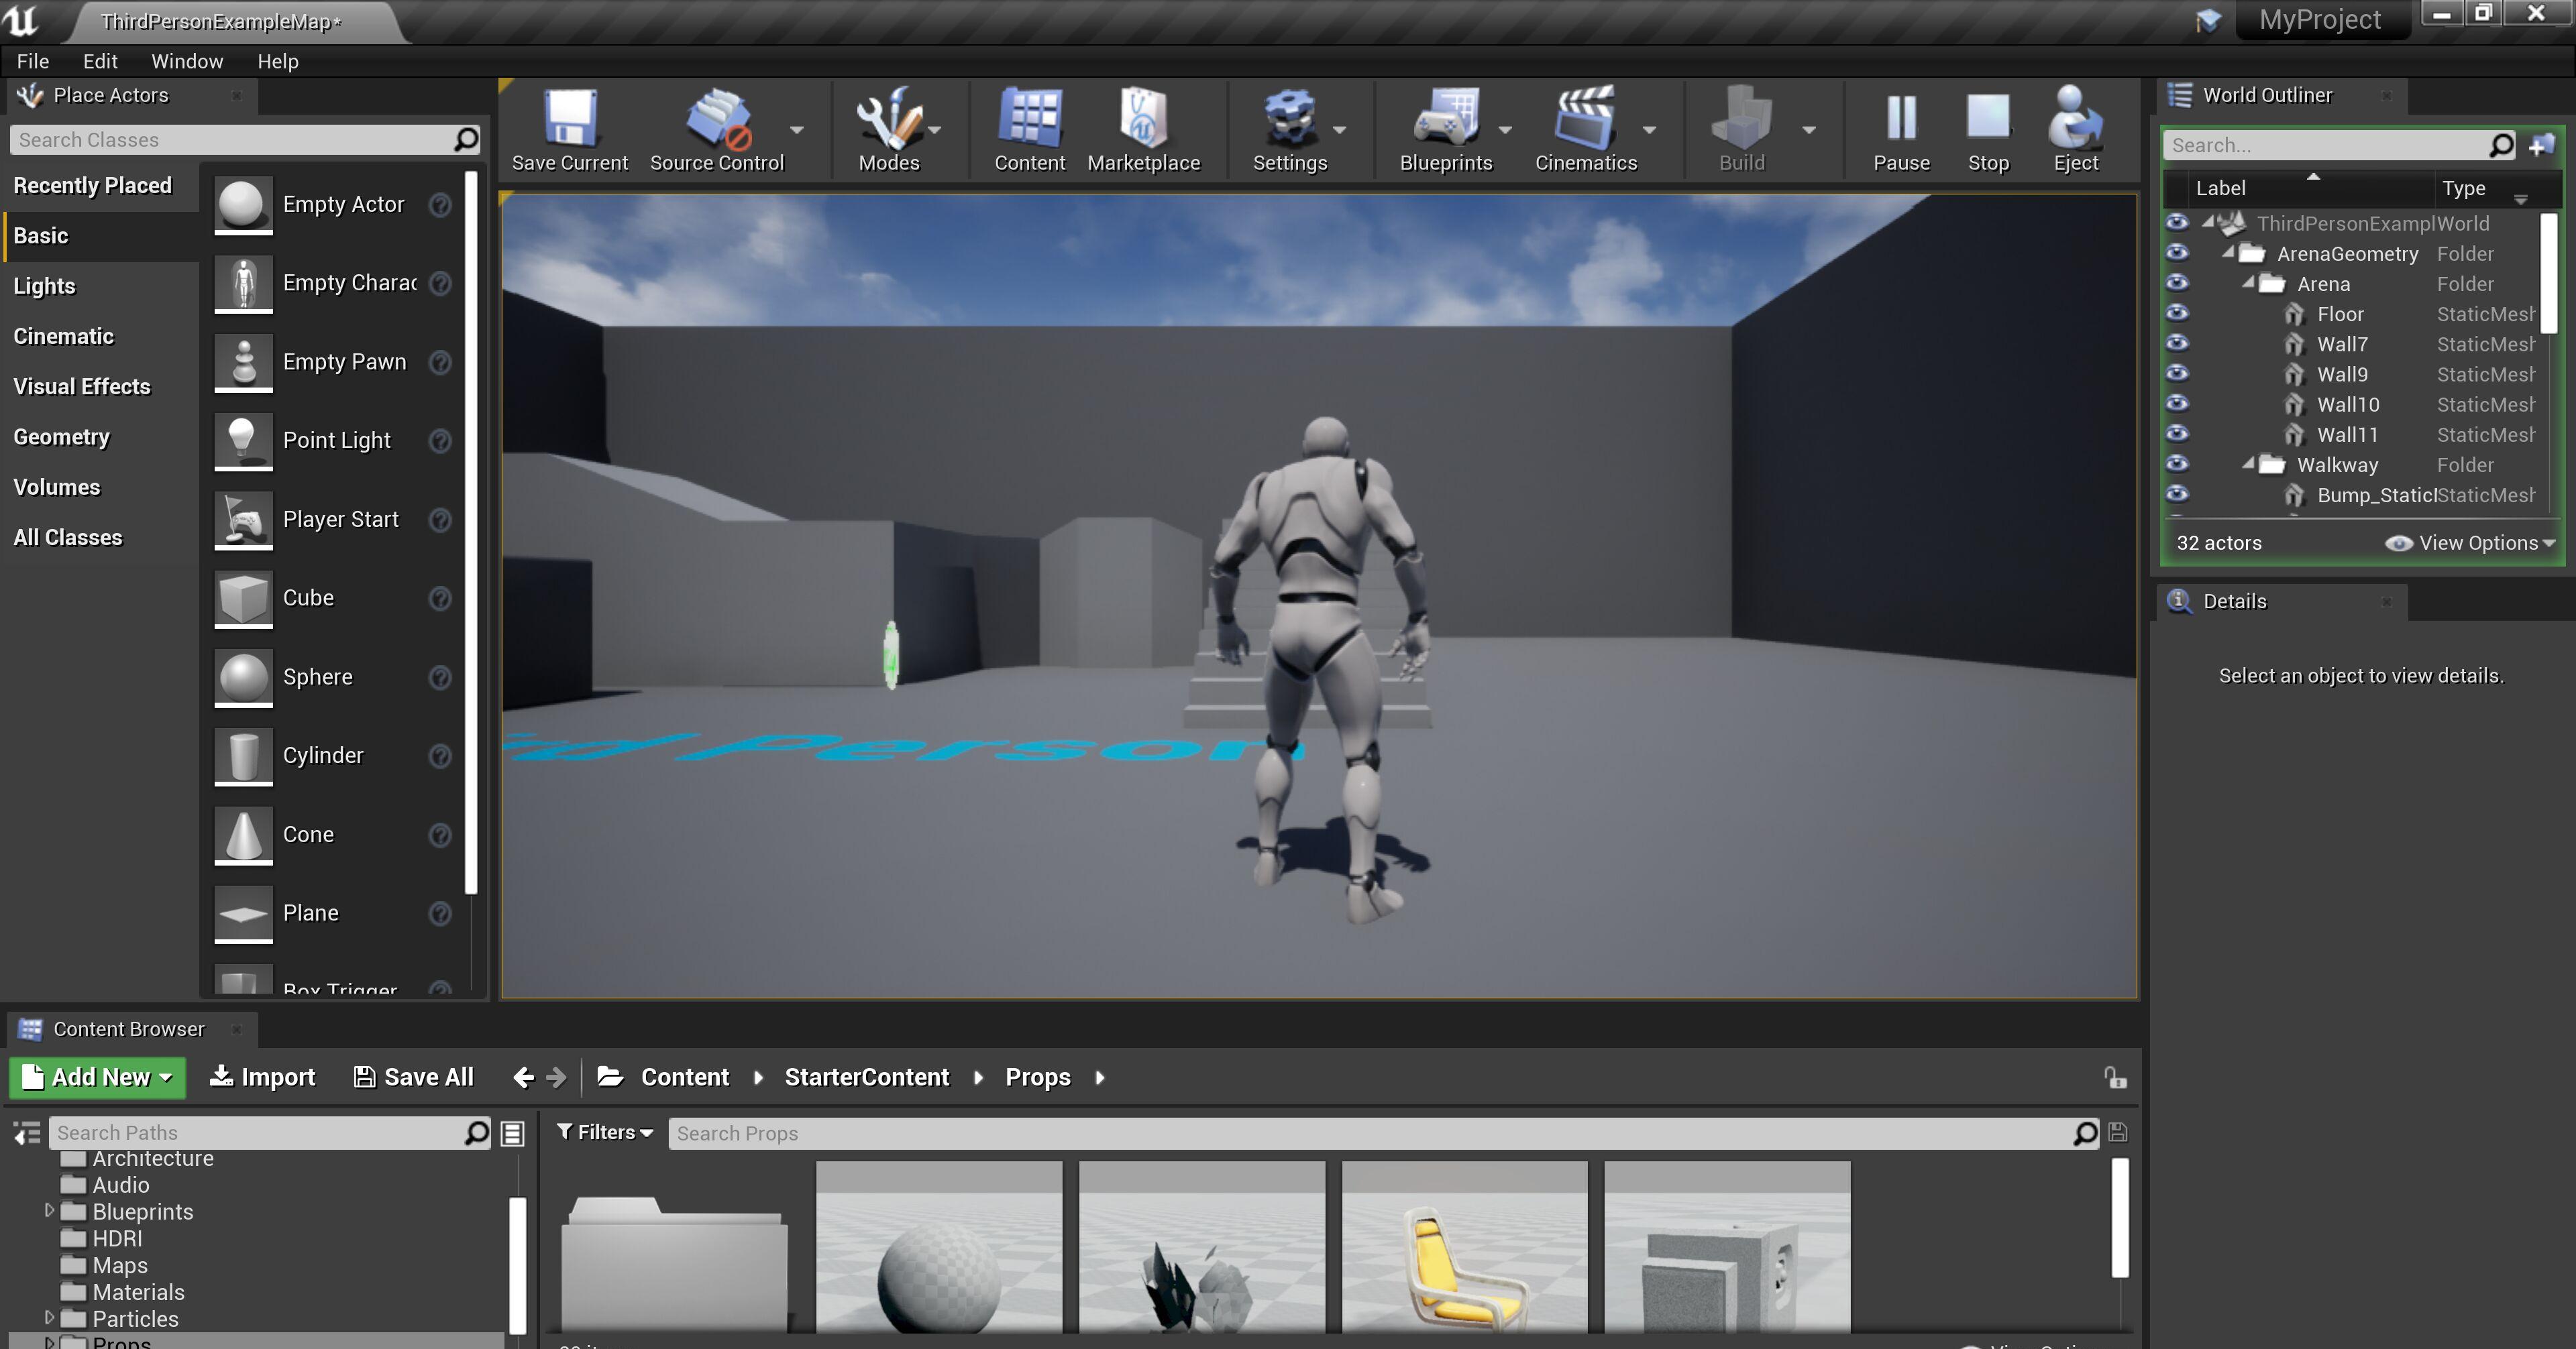The height and width of the screenshot is (1349, 2576).
Task: Open help for Empty Character
Action: [440, 284]
